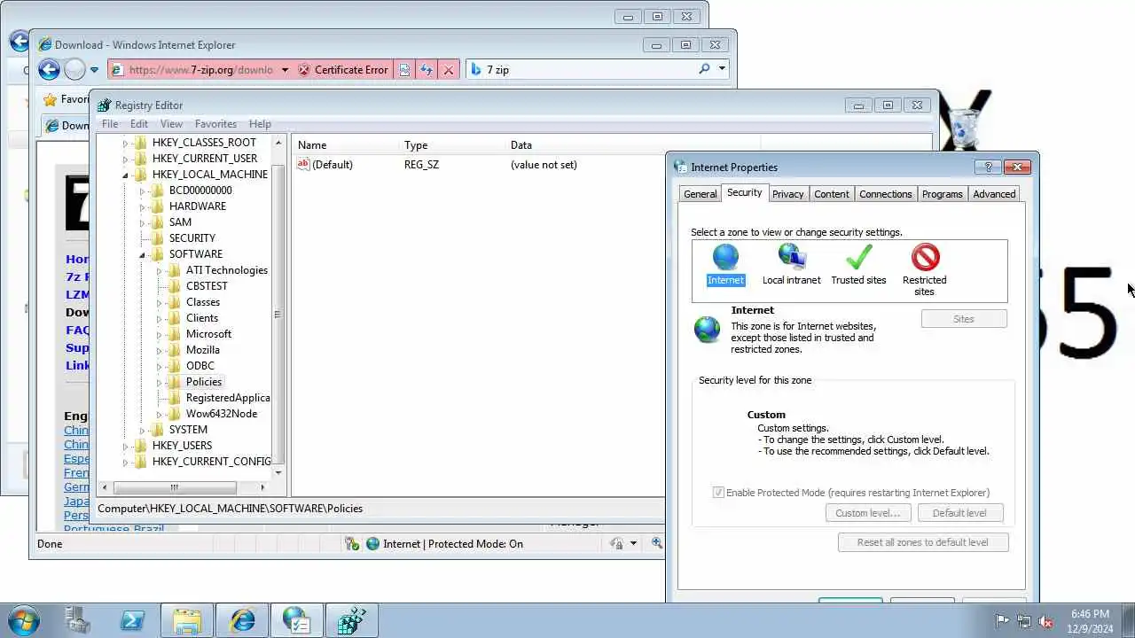The image size is (1135, 638).
Task: Click the Internet Properties help question mark button
Action: (988, 167)
